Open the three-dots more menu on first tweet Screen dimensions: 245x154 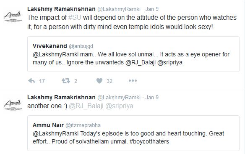pos(133,81)
